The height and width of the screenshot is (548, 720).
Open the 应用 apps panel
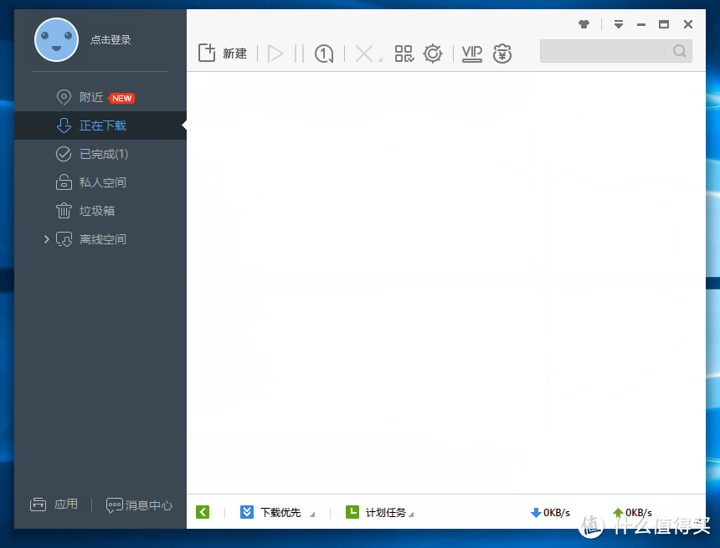(54, 504)
